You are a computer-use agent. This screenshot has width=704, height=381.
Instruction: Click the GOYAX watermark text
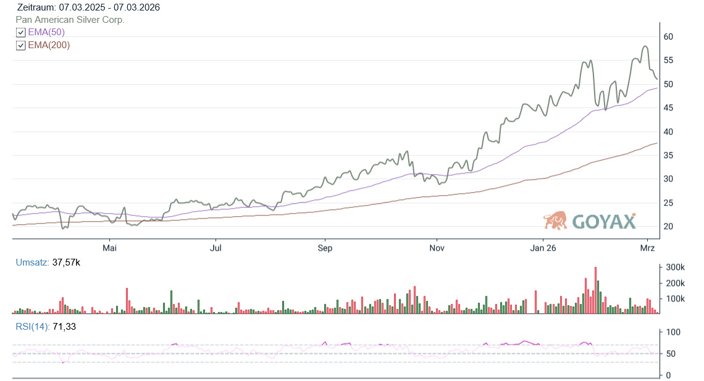pyautogui.click(x=603, y=222)
